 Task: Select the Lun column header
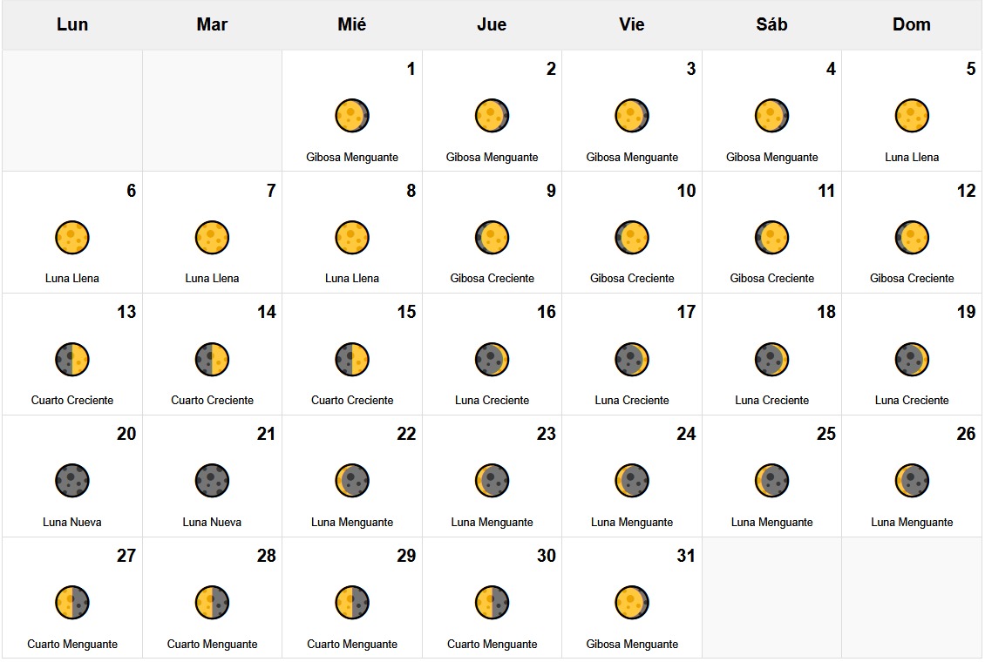(x=72, y=24)
